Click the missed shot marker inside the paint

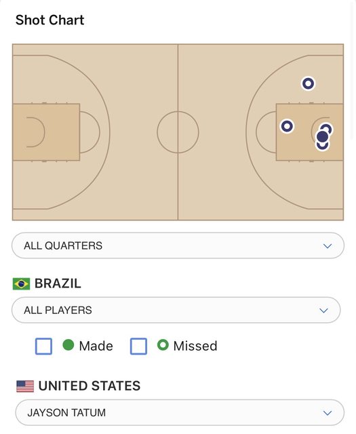(x=287, y=126)
